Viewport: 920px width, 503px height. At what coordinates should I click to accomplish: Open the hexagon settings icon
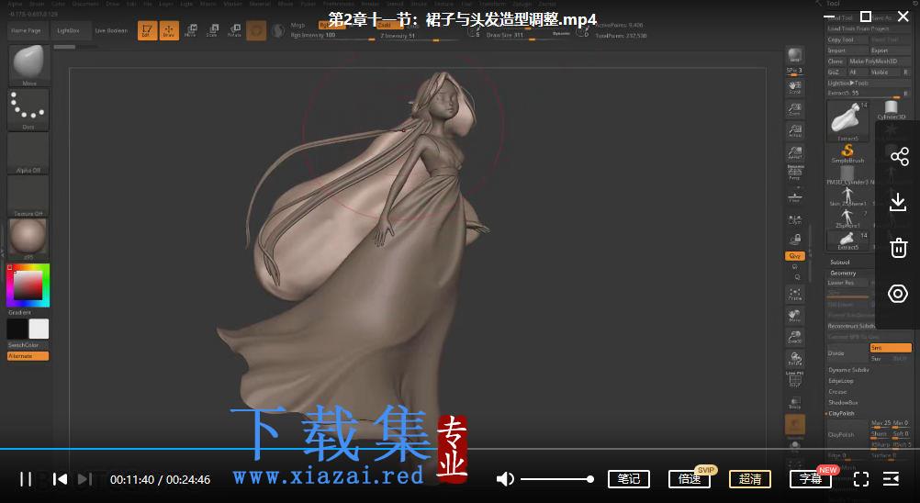(898, 293)
